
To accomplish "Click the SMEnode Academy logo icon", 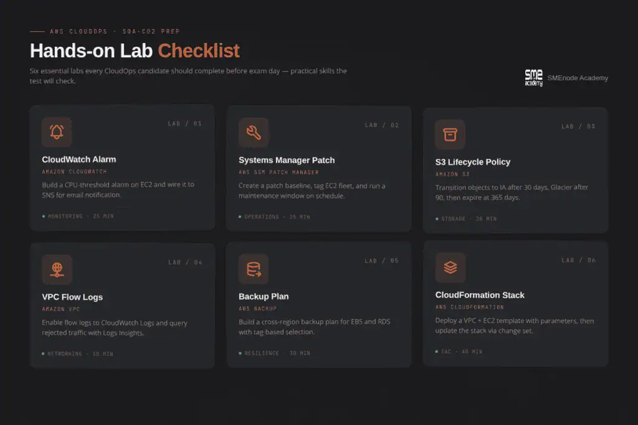I will pyautogui.click(x=533, y=78).
